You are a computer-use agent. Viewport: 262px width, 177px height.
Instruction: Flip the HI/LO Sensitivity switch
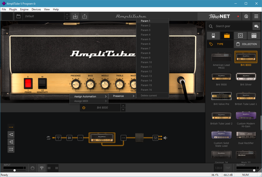tap(42, 84)
